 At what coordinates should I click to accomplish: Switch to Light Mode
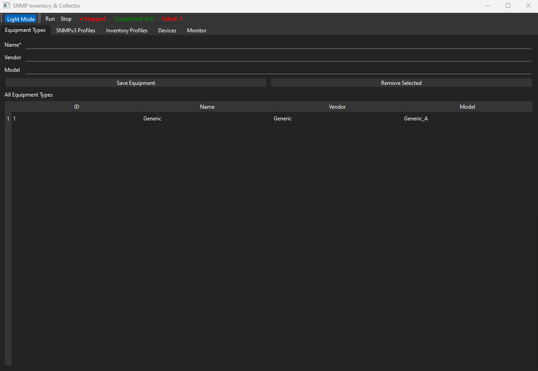(x=21, y=18)
